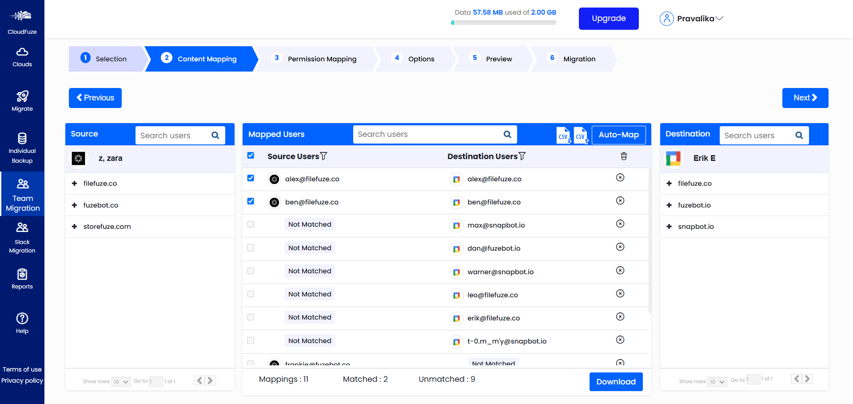Click the CSV download icon
This screenshot has width=853, height=404.
pos(564,135)
